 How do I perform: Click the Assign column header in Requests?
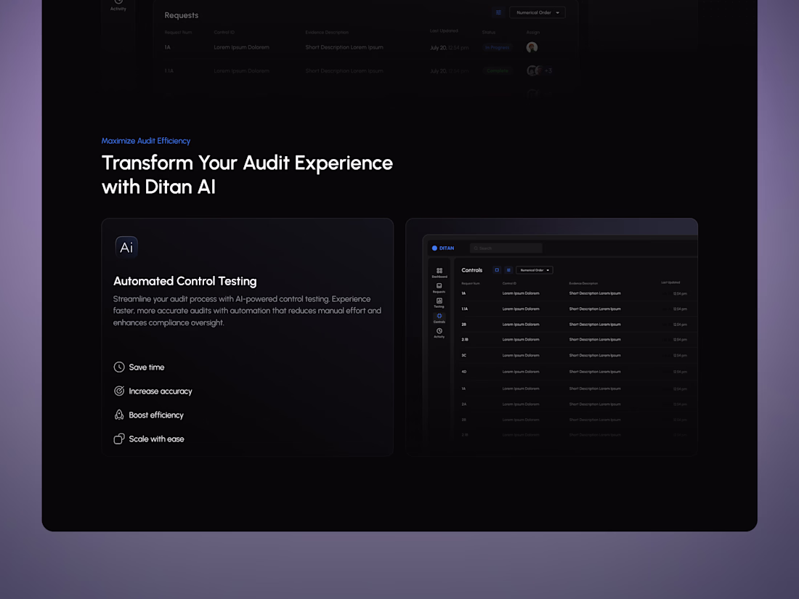[x=533, y=32]
